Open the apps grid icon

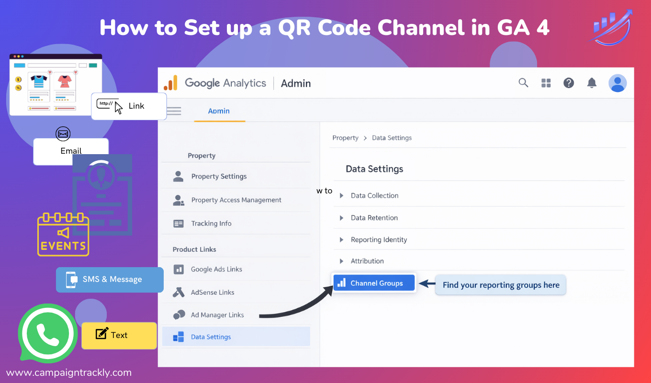coord(546,83)
